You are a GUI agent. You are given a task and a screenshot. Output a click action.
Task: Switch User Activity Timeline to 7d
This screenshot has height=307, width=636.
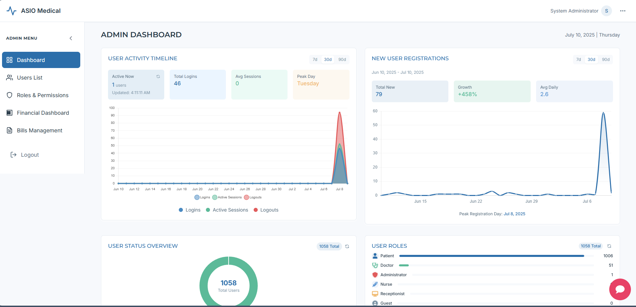[315, 60]
